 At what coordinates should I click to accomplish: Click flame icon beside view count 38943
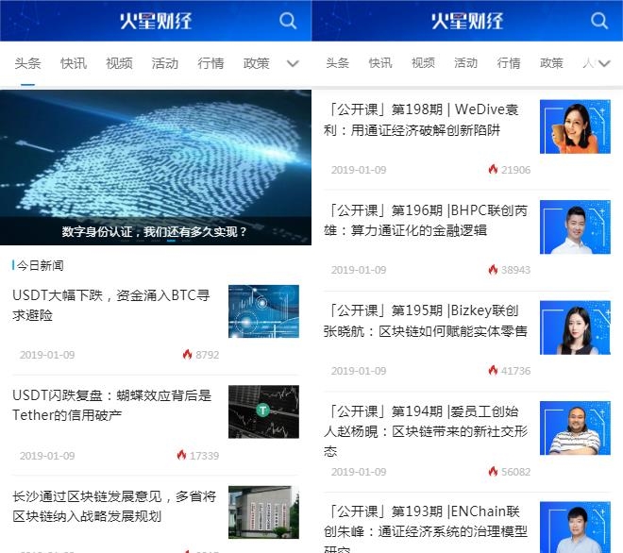click(493, 270)
